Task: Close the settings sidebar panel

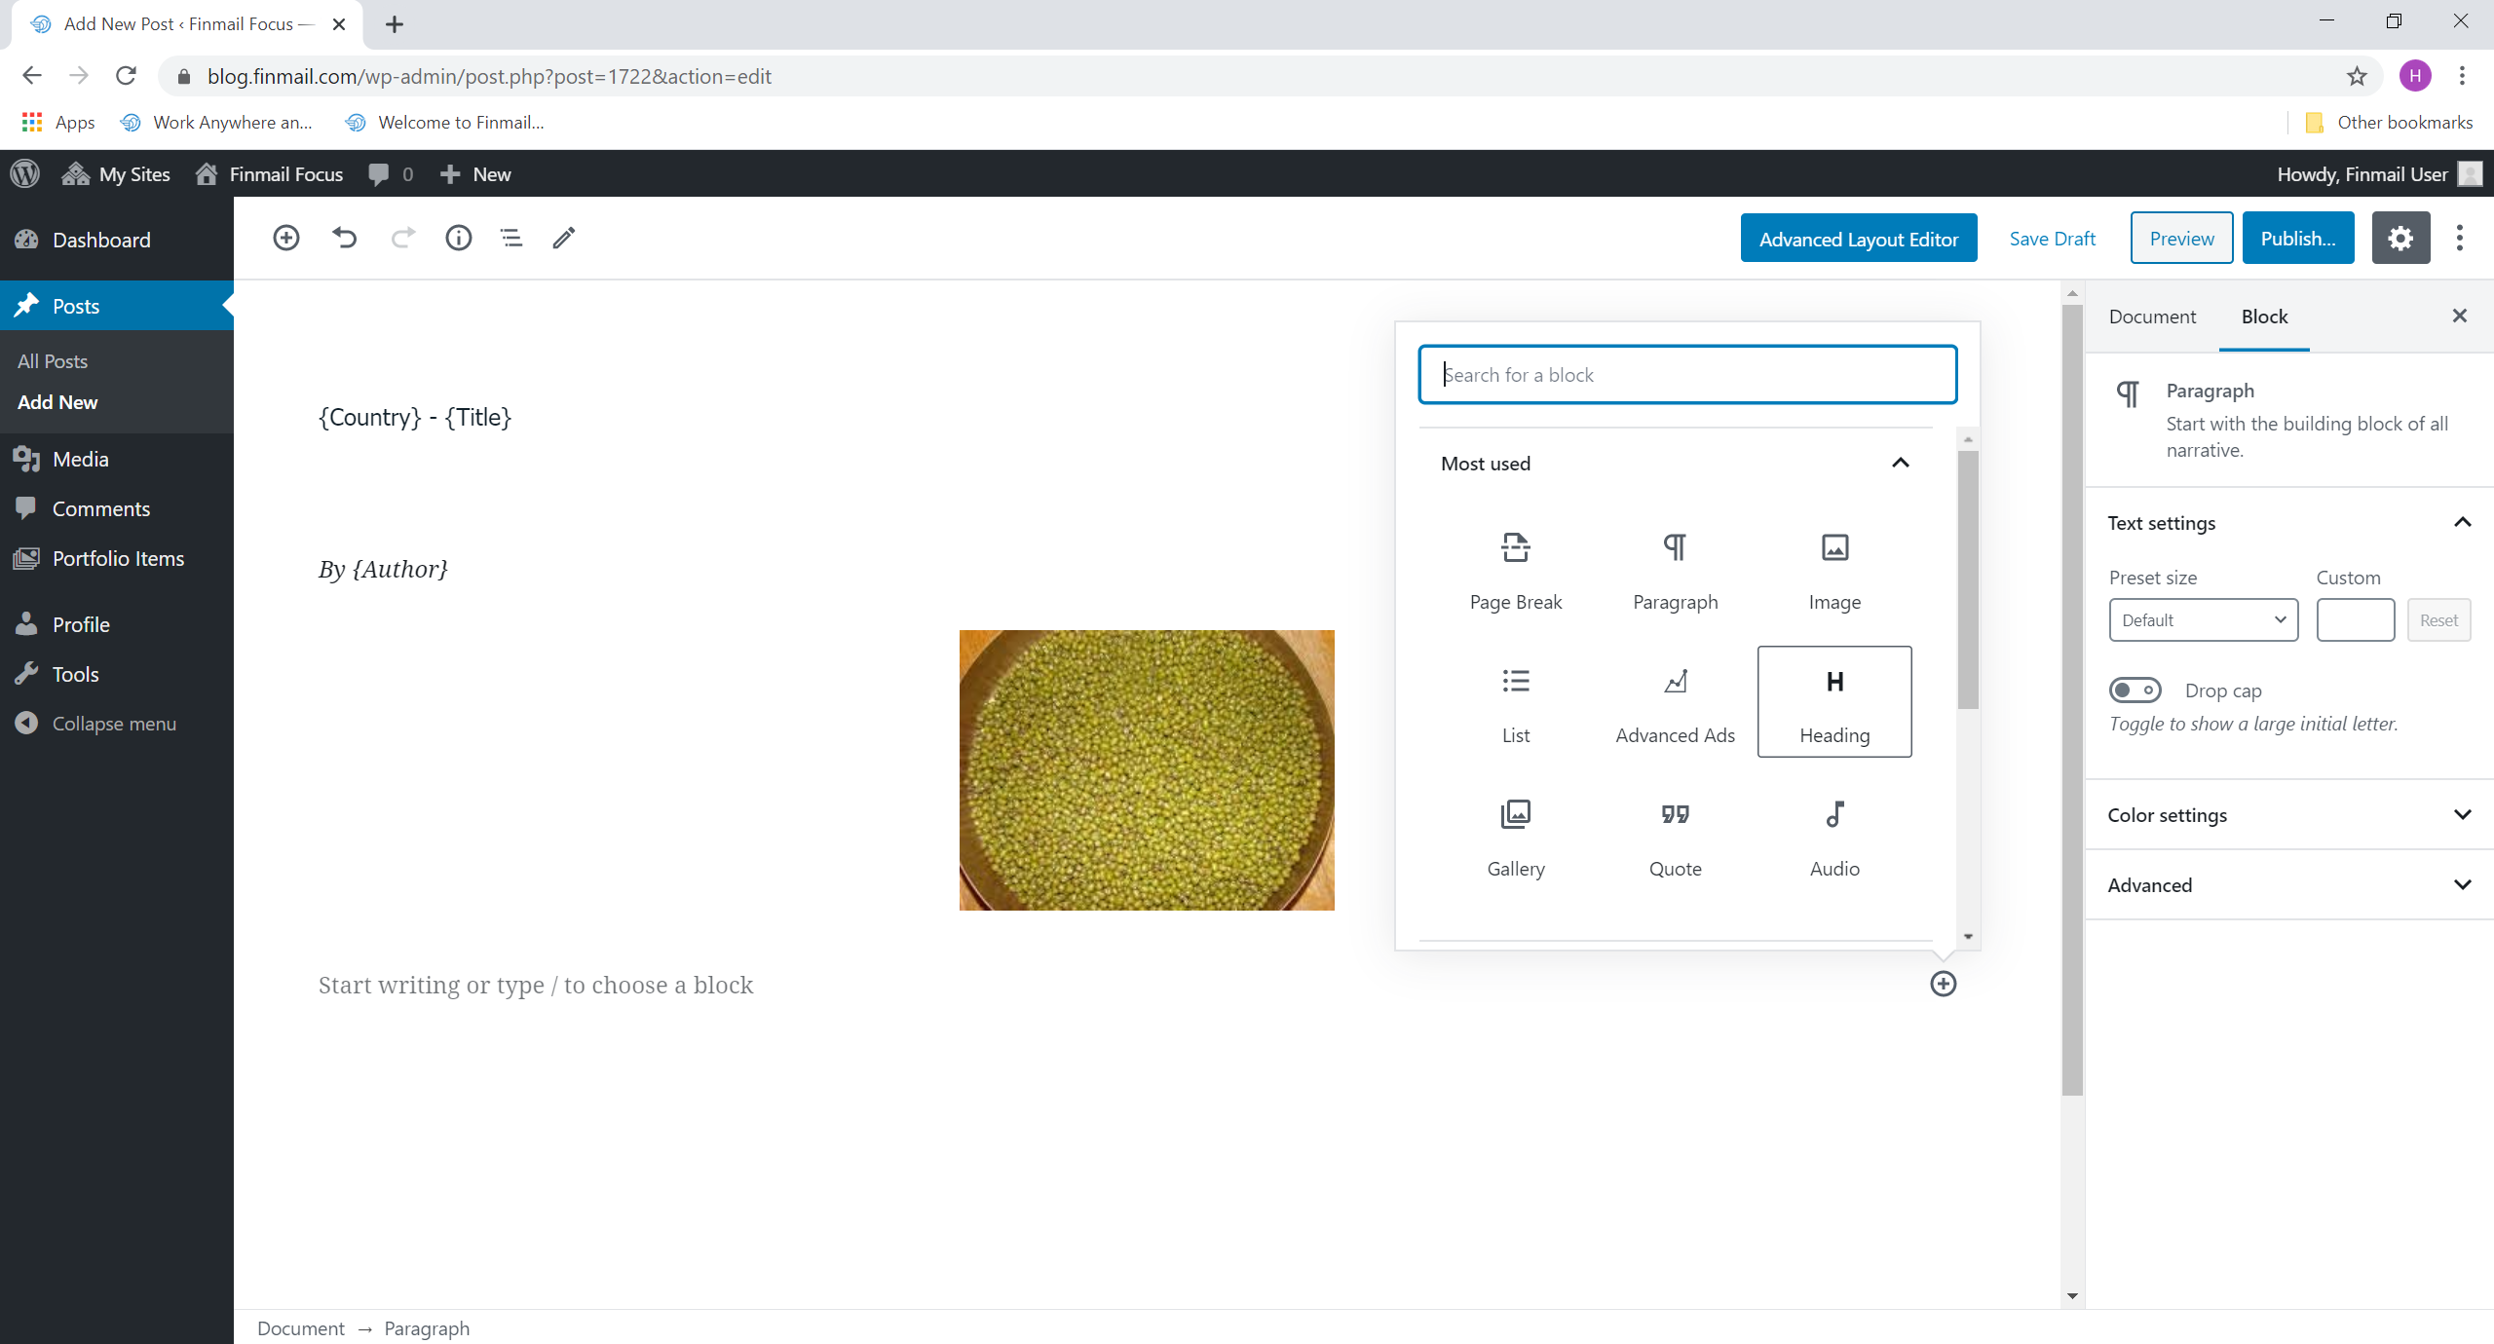Action: click(x=2460, y=316)
